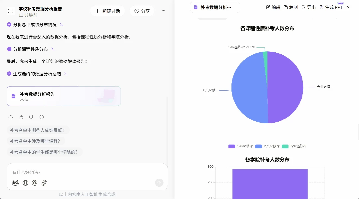Click the checkmark beside 分析课程性质分布

pyautogui.click(x=9, y=49)
